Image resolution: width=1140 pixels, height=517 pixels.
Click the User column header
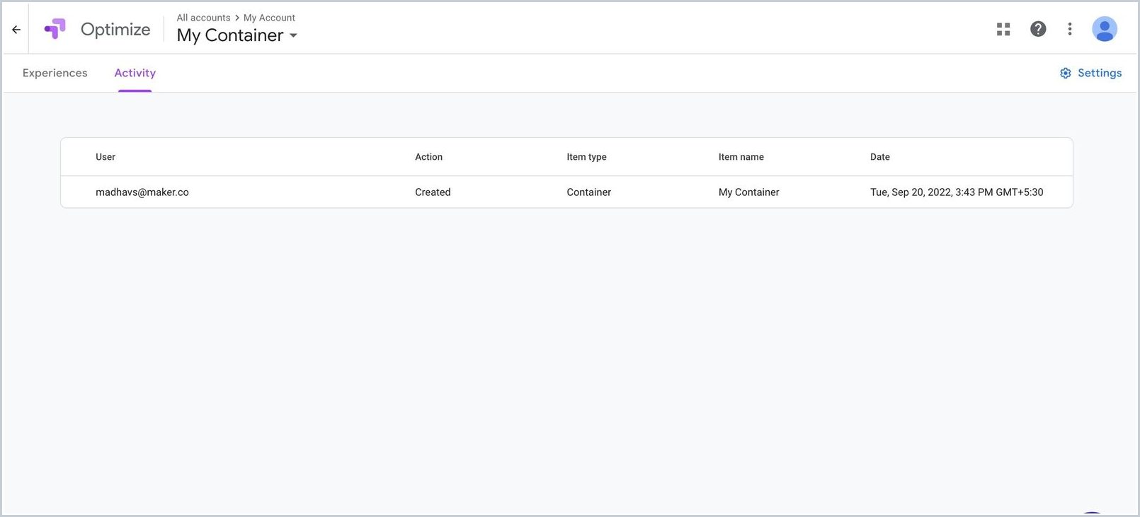(106, 157)
